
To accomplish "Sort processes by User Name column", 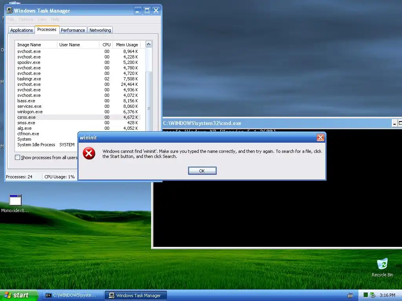I will point(78,45).
